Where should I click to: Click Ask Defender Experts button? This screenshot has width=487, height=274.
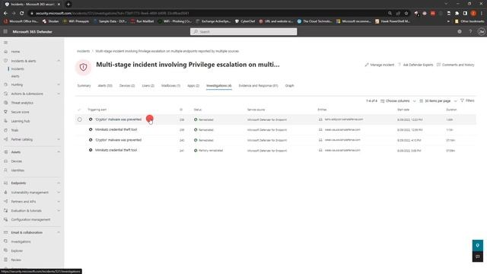click(415, 65)
